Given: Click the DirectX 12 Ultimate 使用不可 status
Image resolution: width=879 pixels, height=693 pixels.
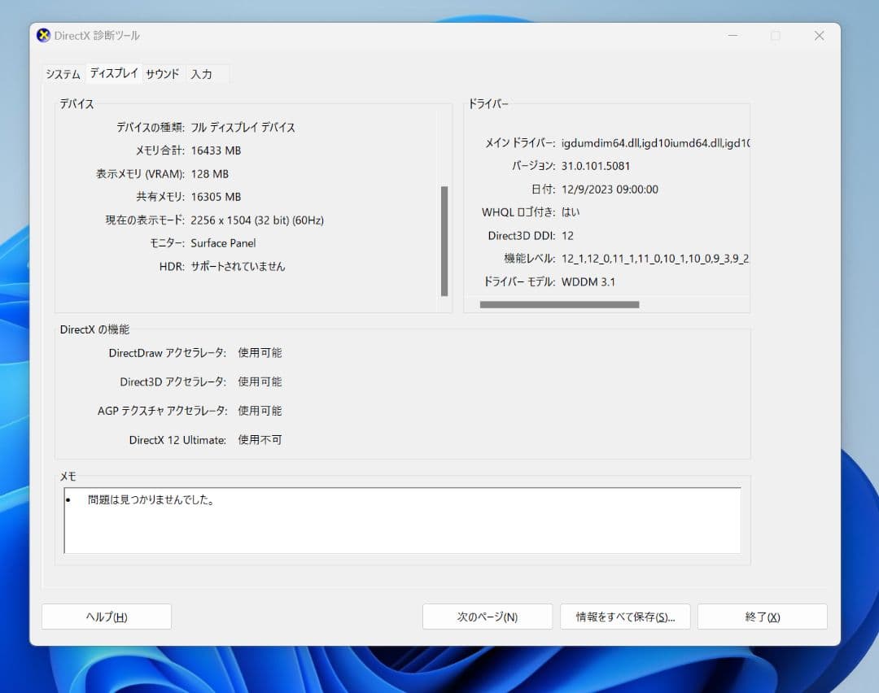Looking at the screenshot, I should (260, 439).
